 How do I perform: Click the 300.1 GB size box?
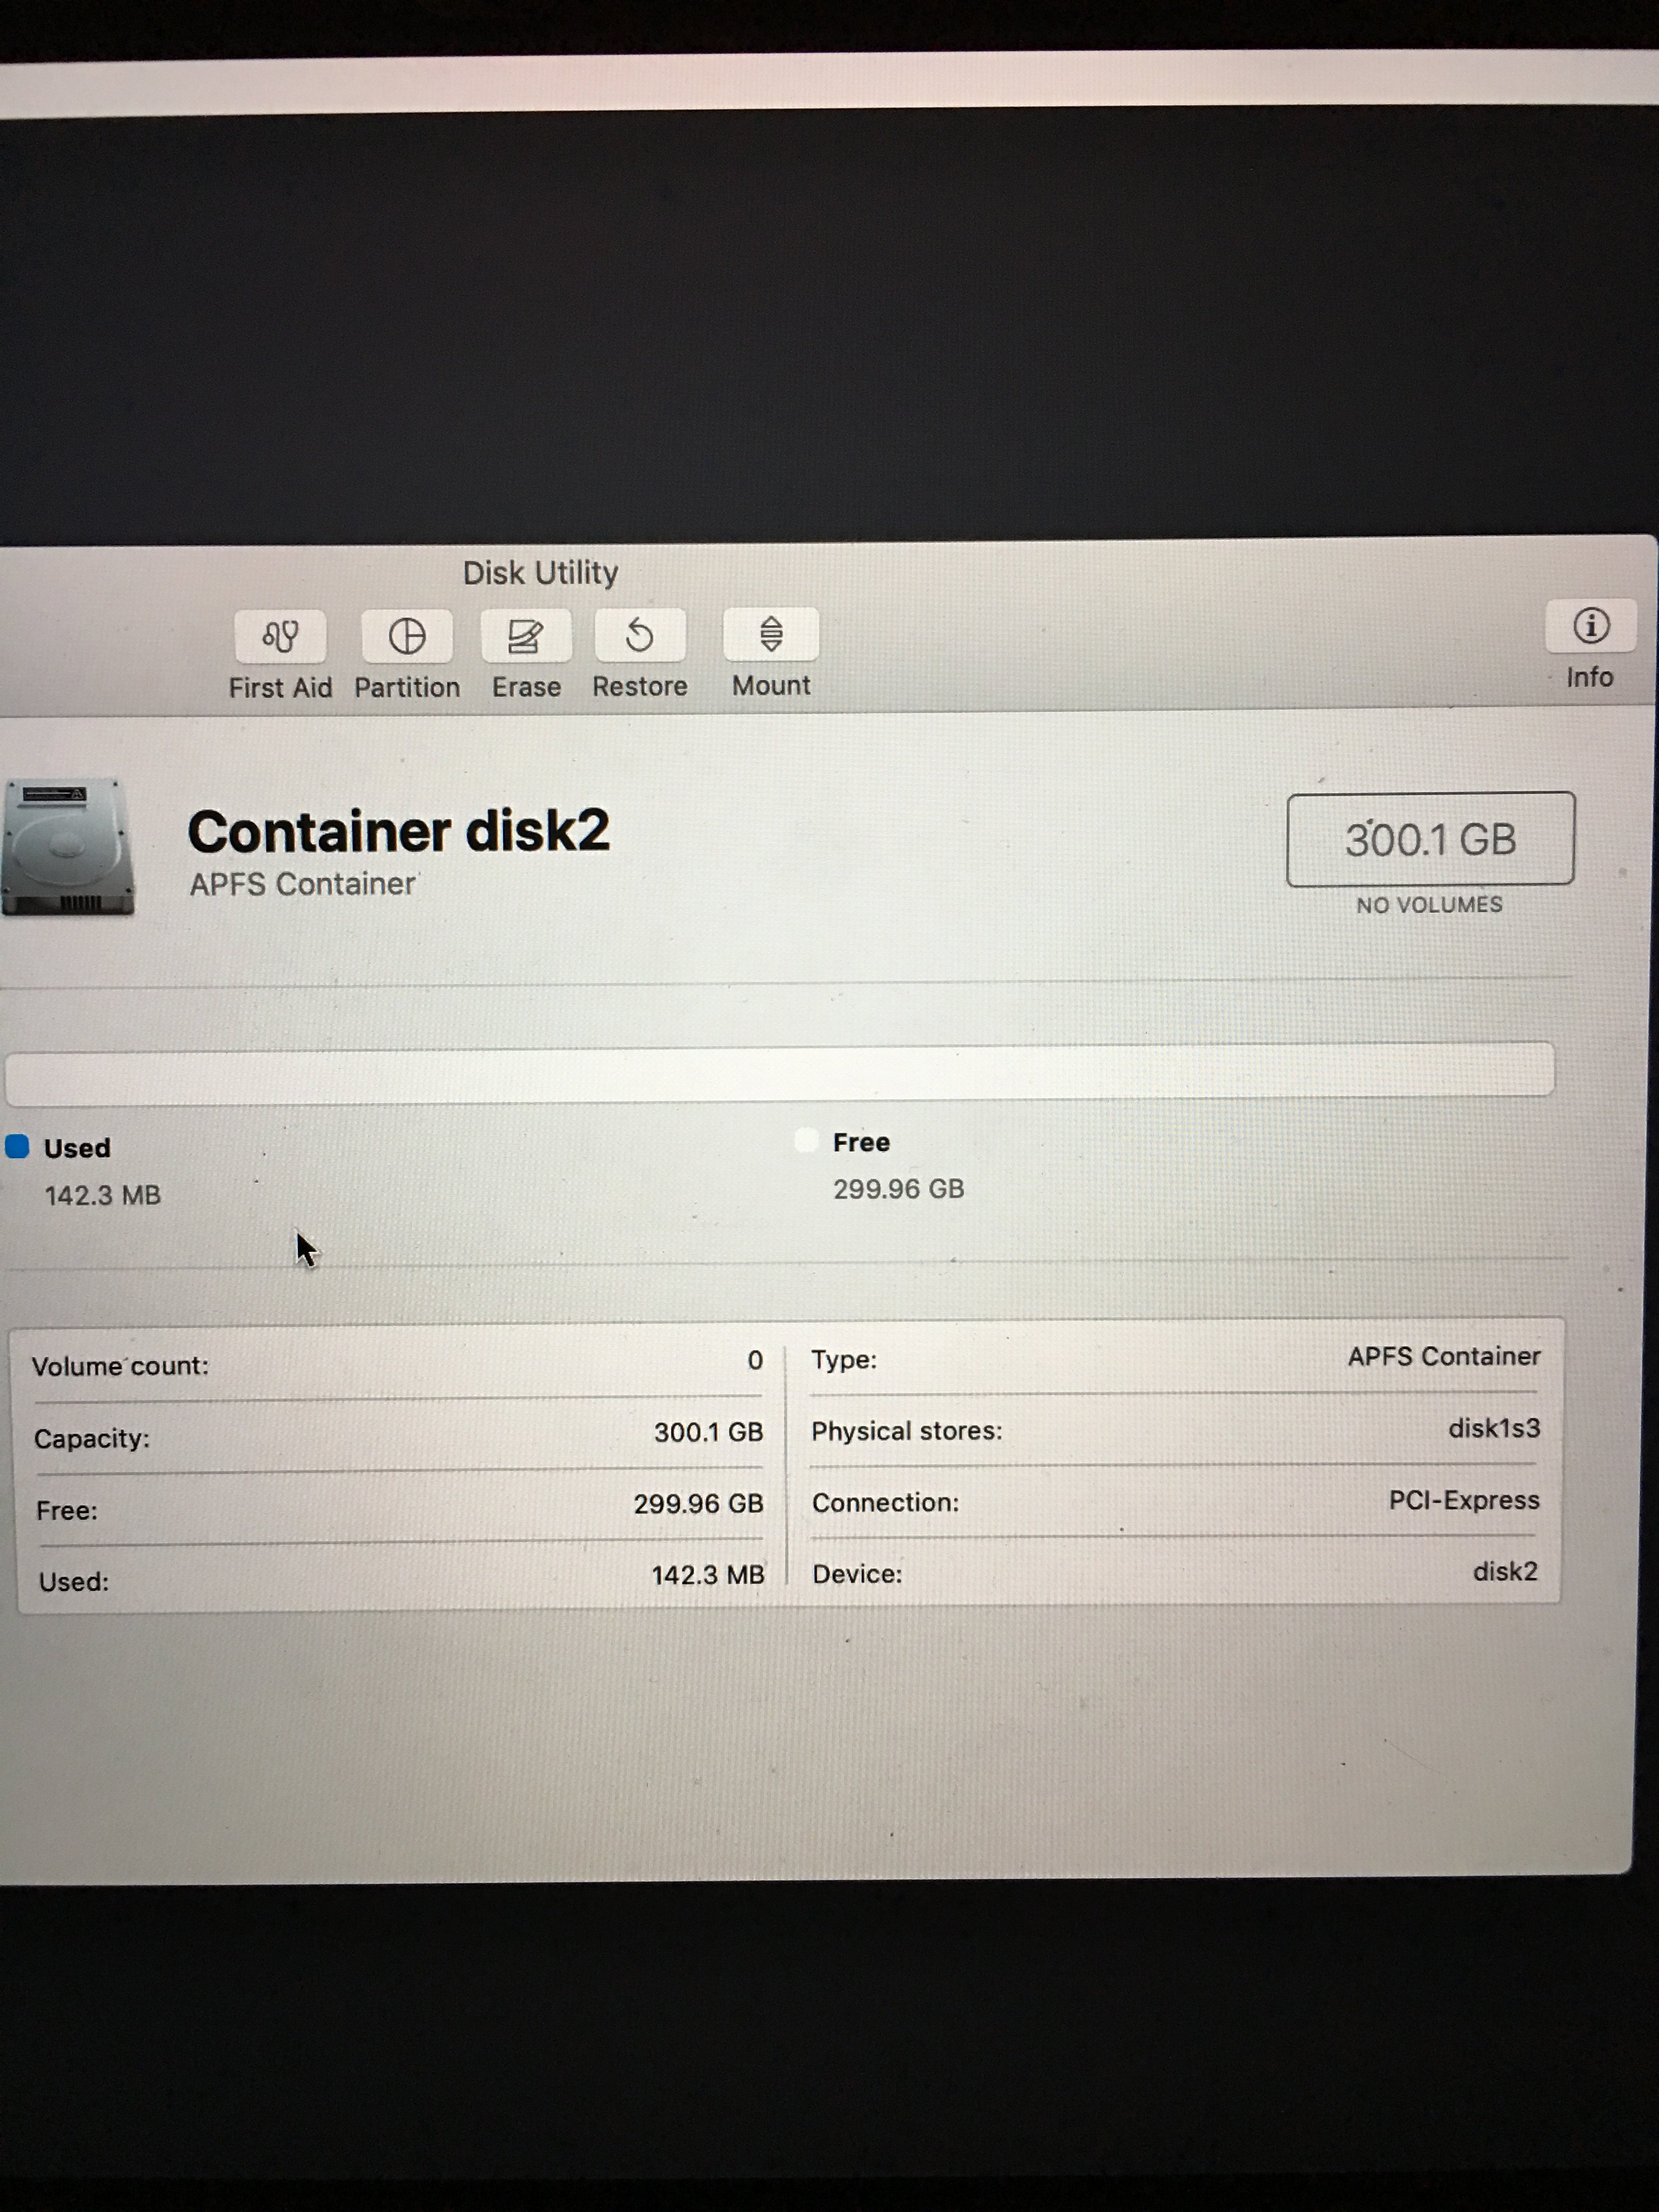tap(1430, 839)
